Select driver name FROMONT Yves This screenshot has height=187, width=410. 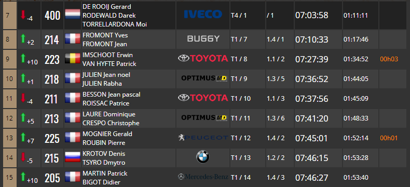coord(105,35)
